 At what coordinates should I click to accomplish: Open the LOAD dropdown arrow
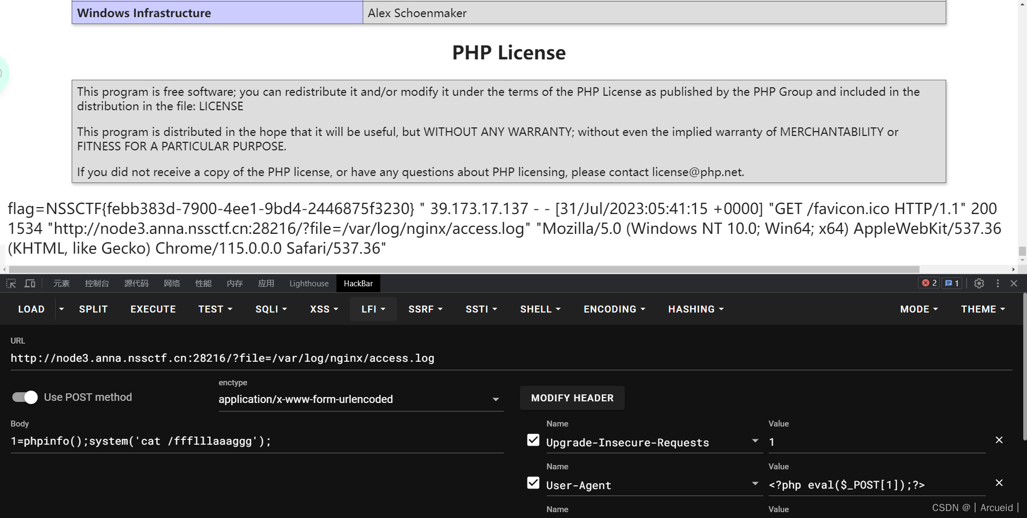62,309
